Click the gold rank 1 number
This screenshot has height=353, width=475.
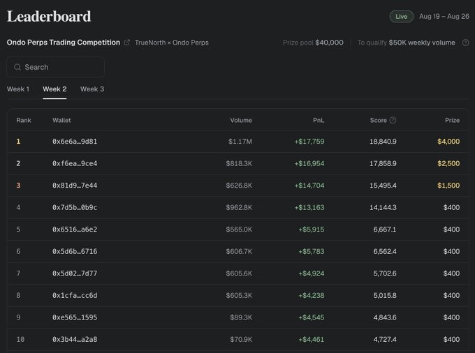pos(18,141)
